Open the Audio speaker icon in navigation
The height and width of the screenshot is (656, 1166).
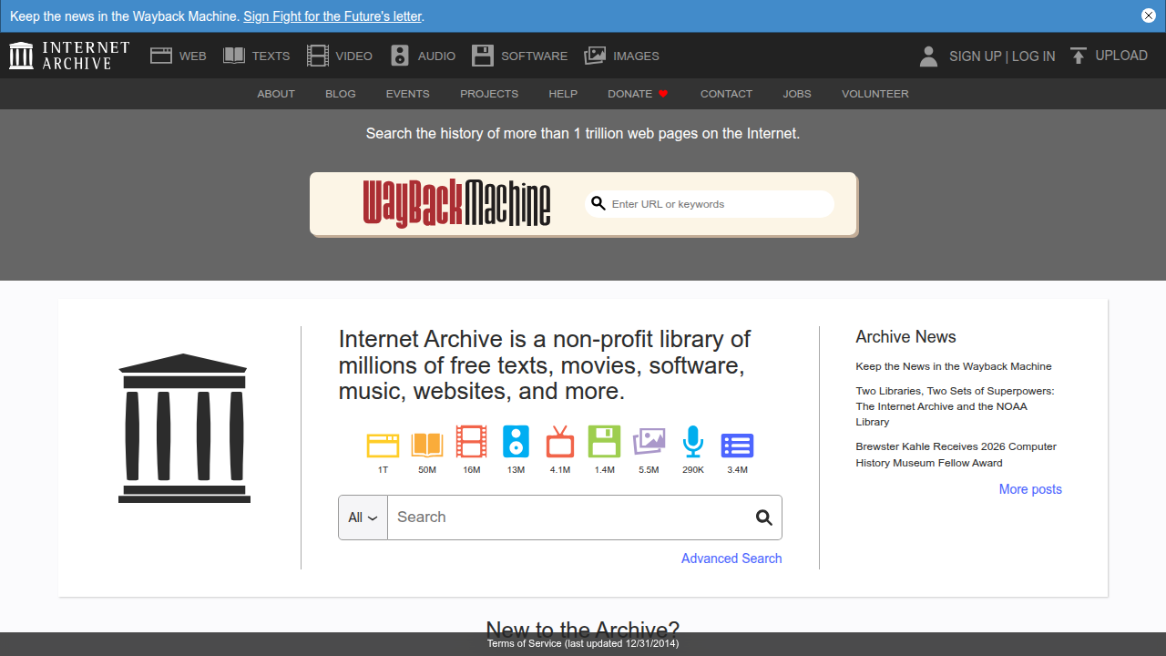tap(400, 56)
